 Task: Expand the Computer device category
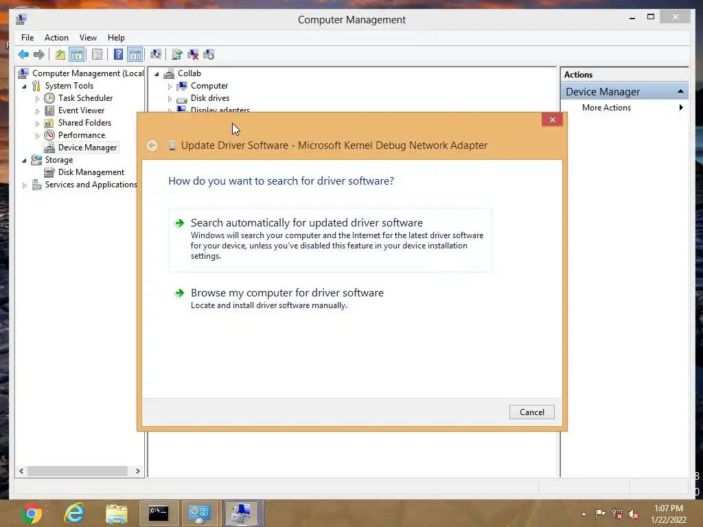click(170, 86)
